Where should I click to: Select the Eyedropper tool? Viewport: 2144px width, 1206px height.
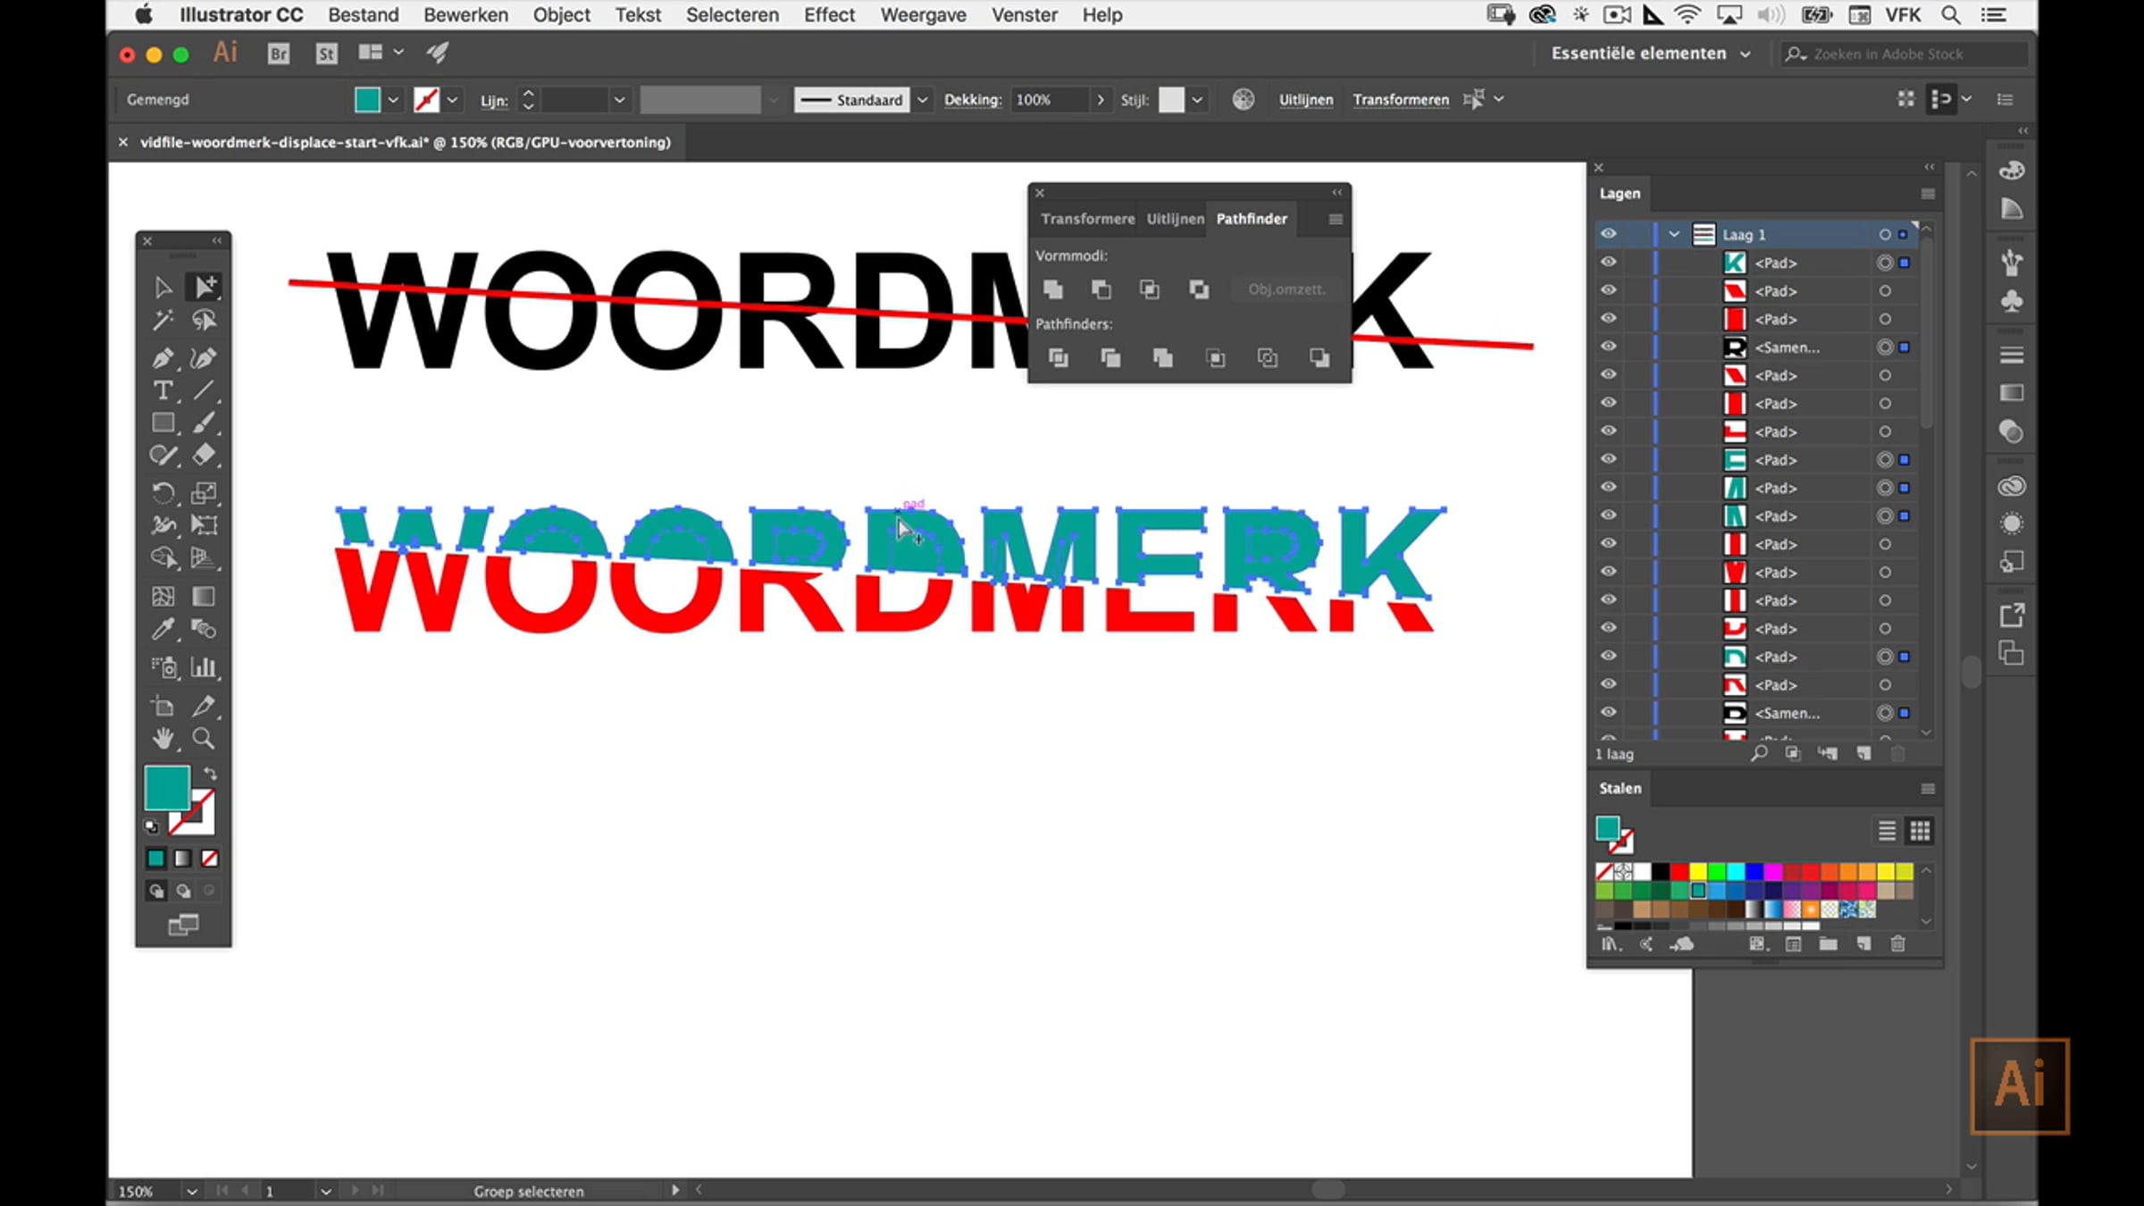click(x=163, y=630)
